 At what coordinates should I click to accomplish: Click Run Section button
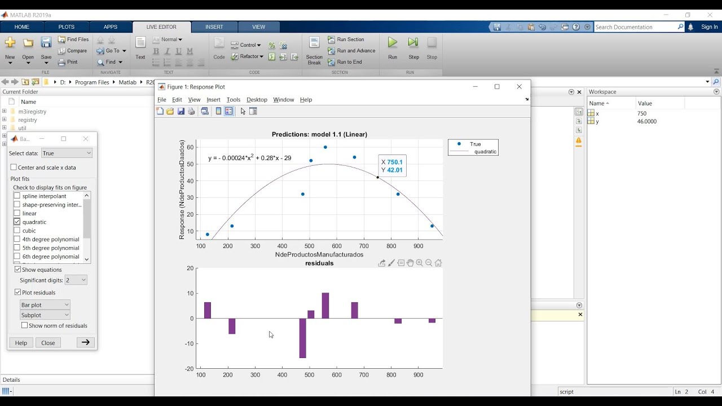346,39
